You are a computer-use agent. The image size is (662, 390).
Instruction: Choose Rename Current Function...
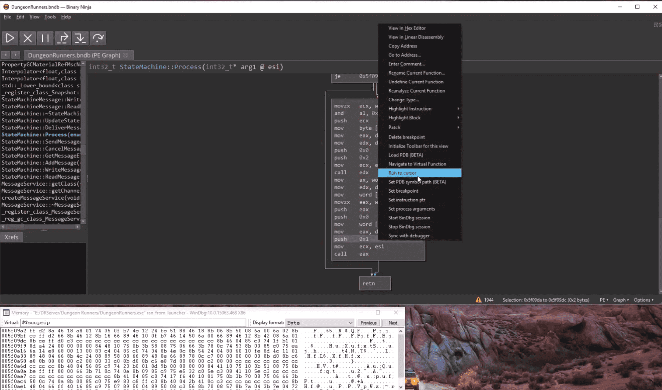click(420, 73)
